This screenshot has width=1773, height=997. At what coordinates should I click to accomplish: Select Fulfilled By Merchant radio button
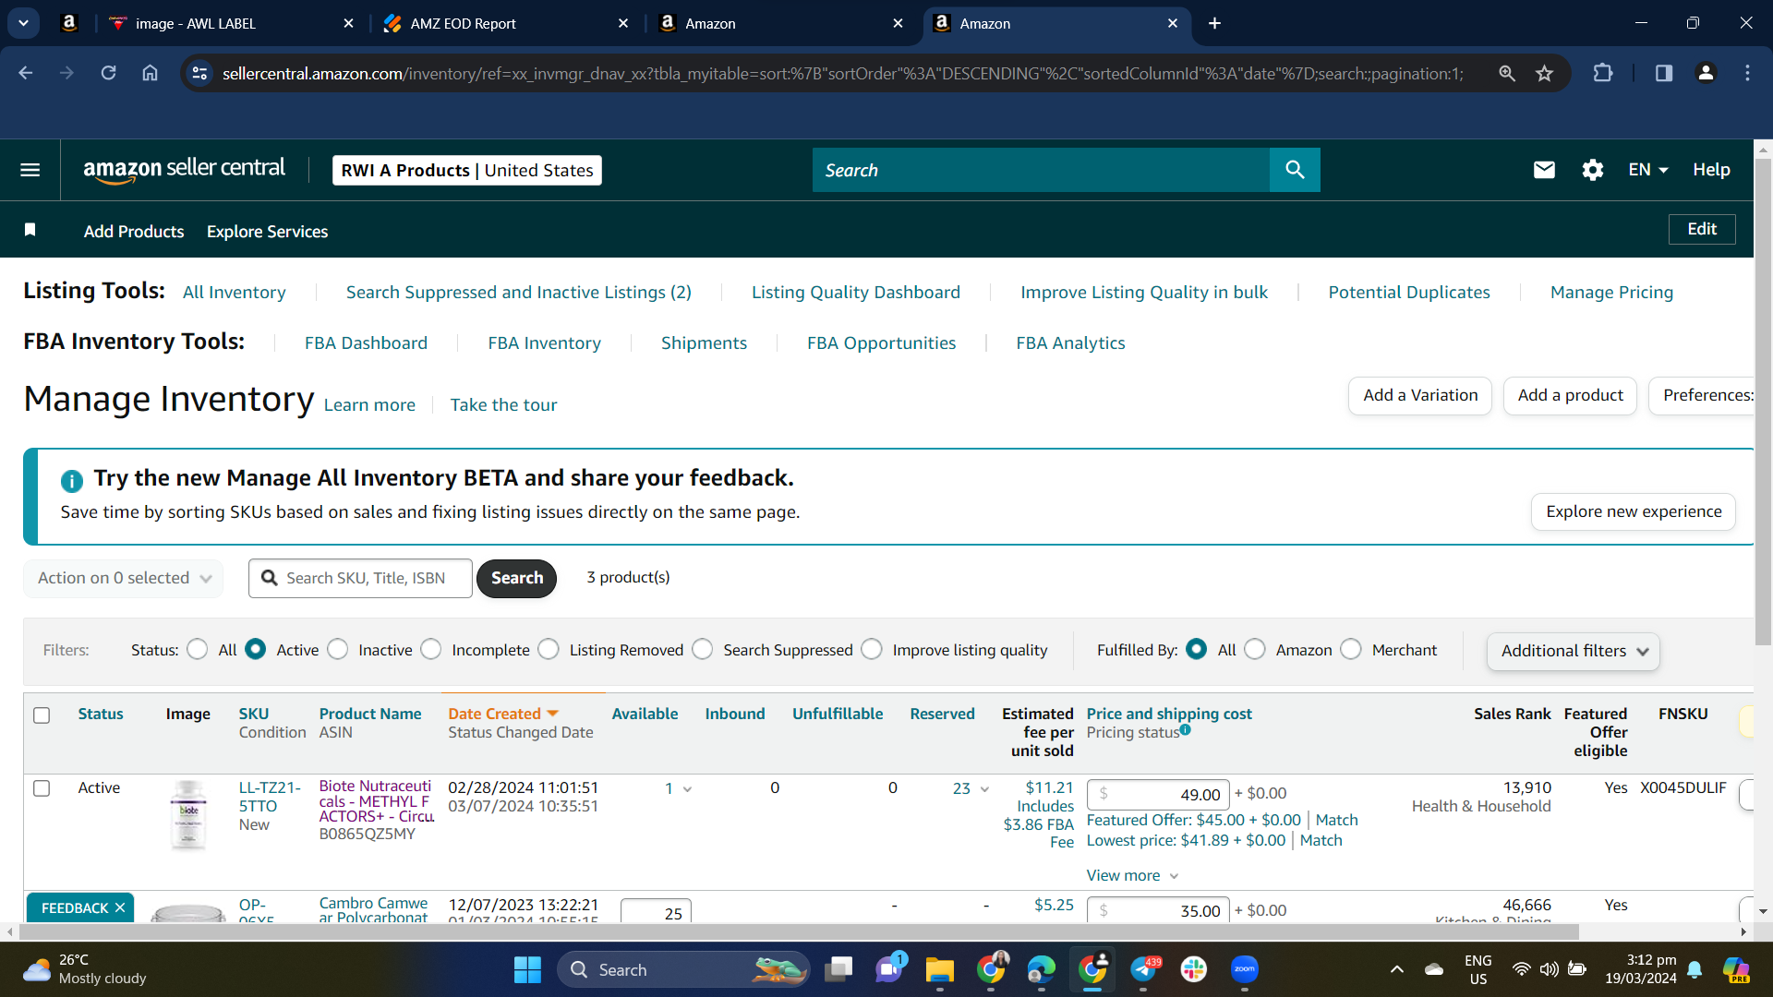click(1351, 650)
